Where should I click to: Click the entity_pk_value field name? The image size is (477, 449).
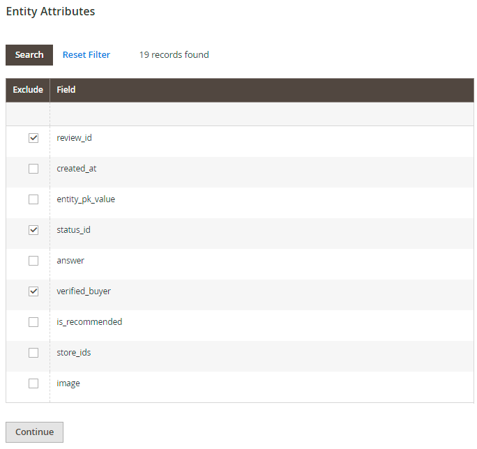point(86,199)
